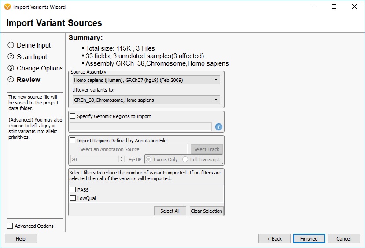The height and width of the screenshot is (248, 365).
Task: Click the Select All button
Action: (170, 211)
